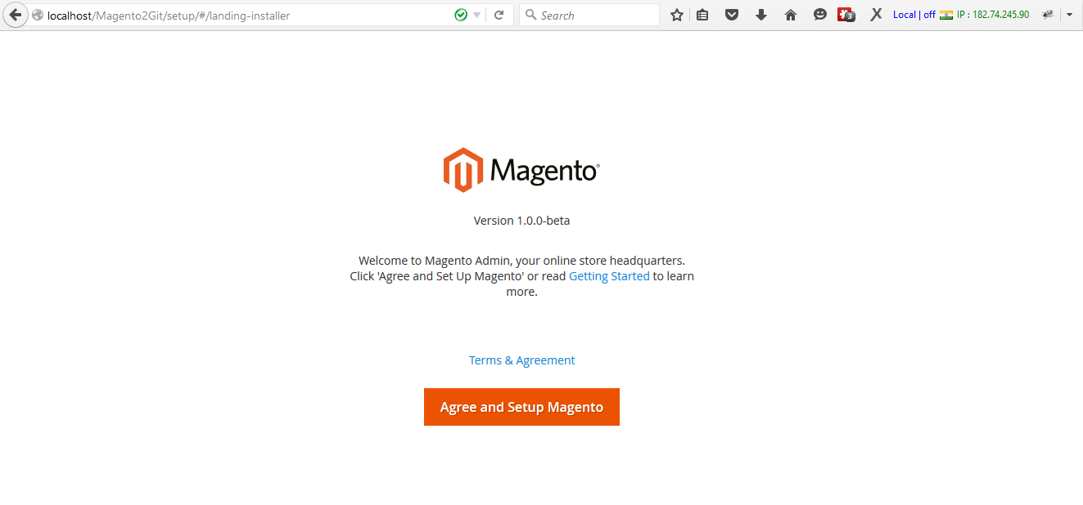Open the toolbar overflow dropdown arrow
Image resolution: width=1083 pixels, height=505 pixels.
(x=1069, y=15)
